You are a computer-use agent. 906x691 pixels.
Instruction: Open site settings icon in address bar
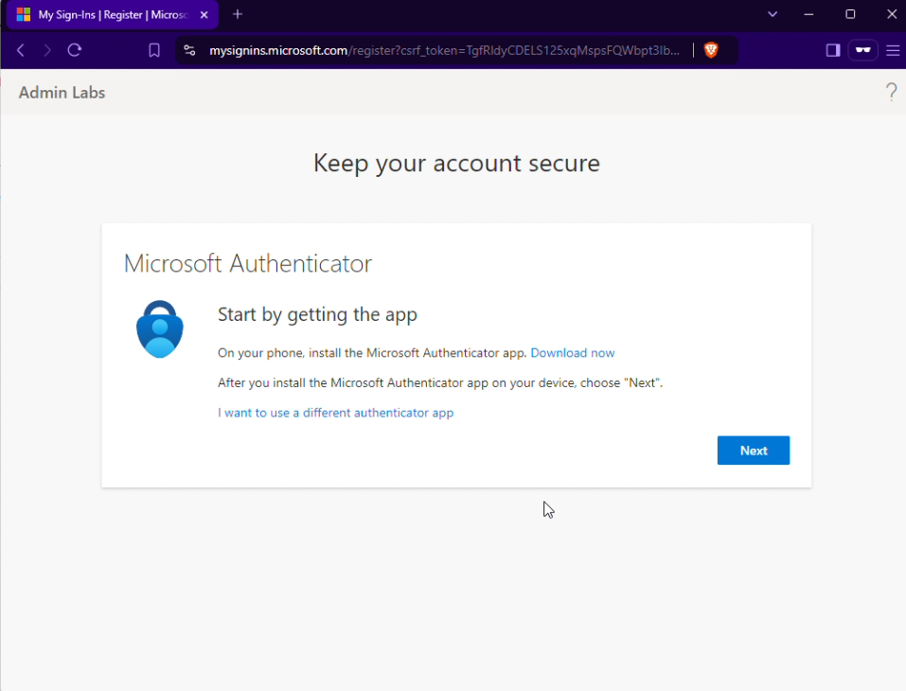[x=189, y=50]
